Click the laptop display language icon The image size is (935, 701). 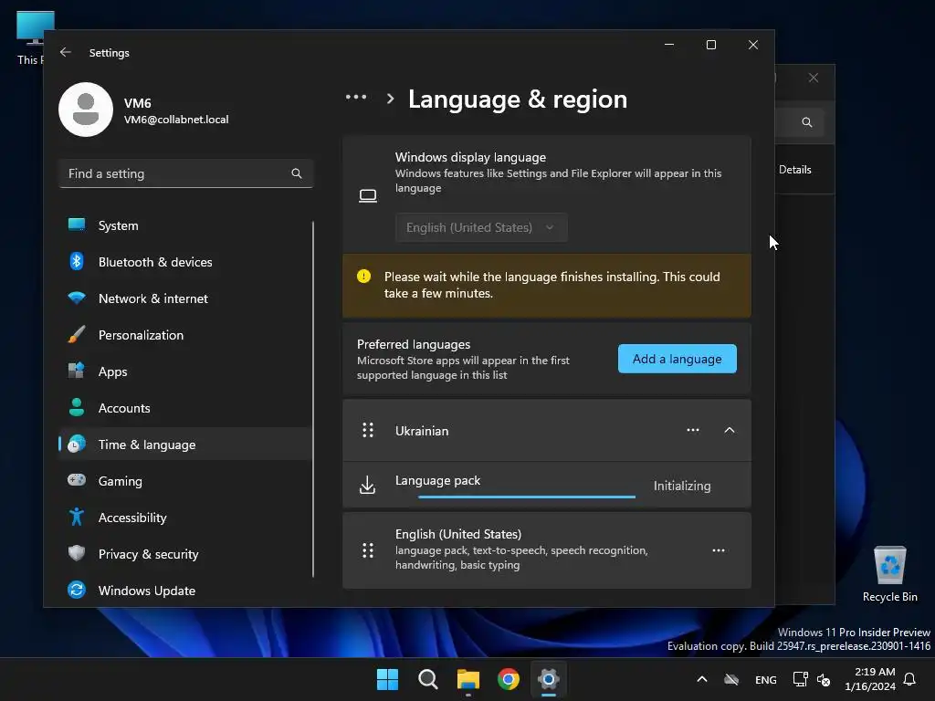pos(368,195)
